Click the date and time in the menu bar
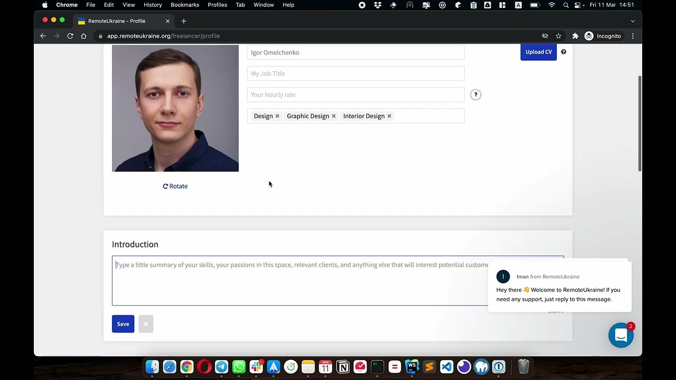 612,5
